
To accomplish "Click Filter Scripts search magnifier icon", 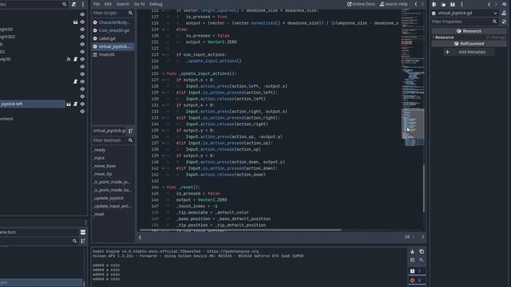I will [130, 13].
